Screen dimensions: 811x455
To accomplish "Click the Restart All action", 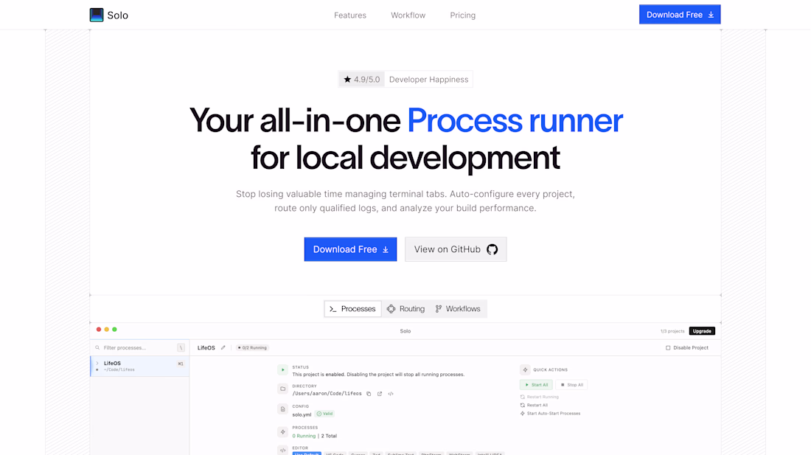I will (534, 405).
